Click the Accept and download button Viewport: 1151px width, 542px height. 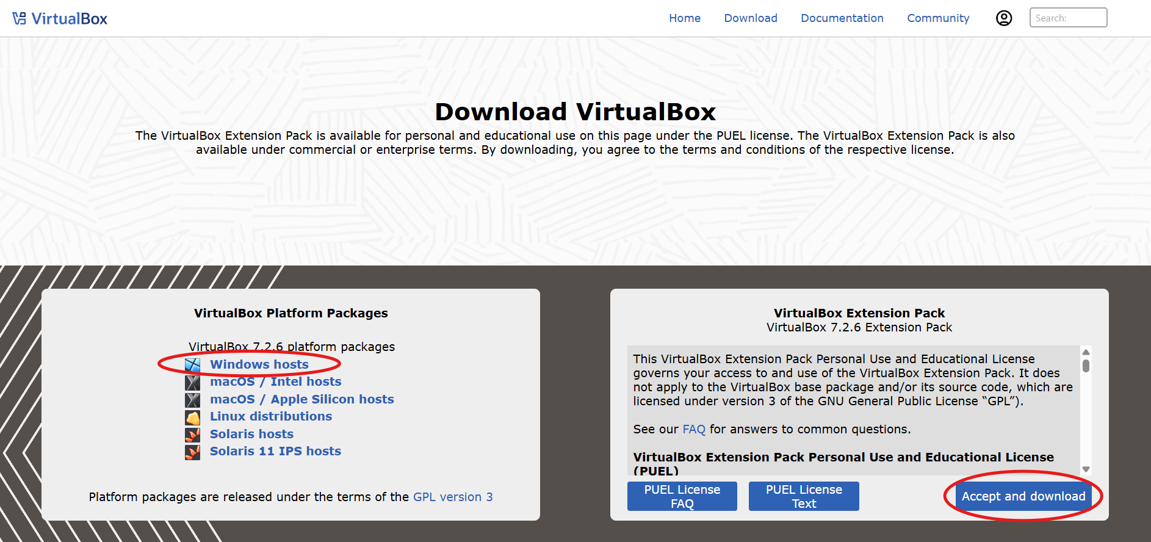[1023, 496]
